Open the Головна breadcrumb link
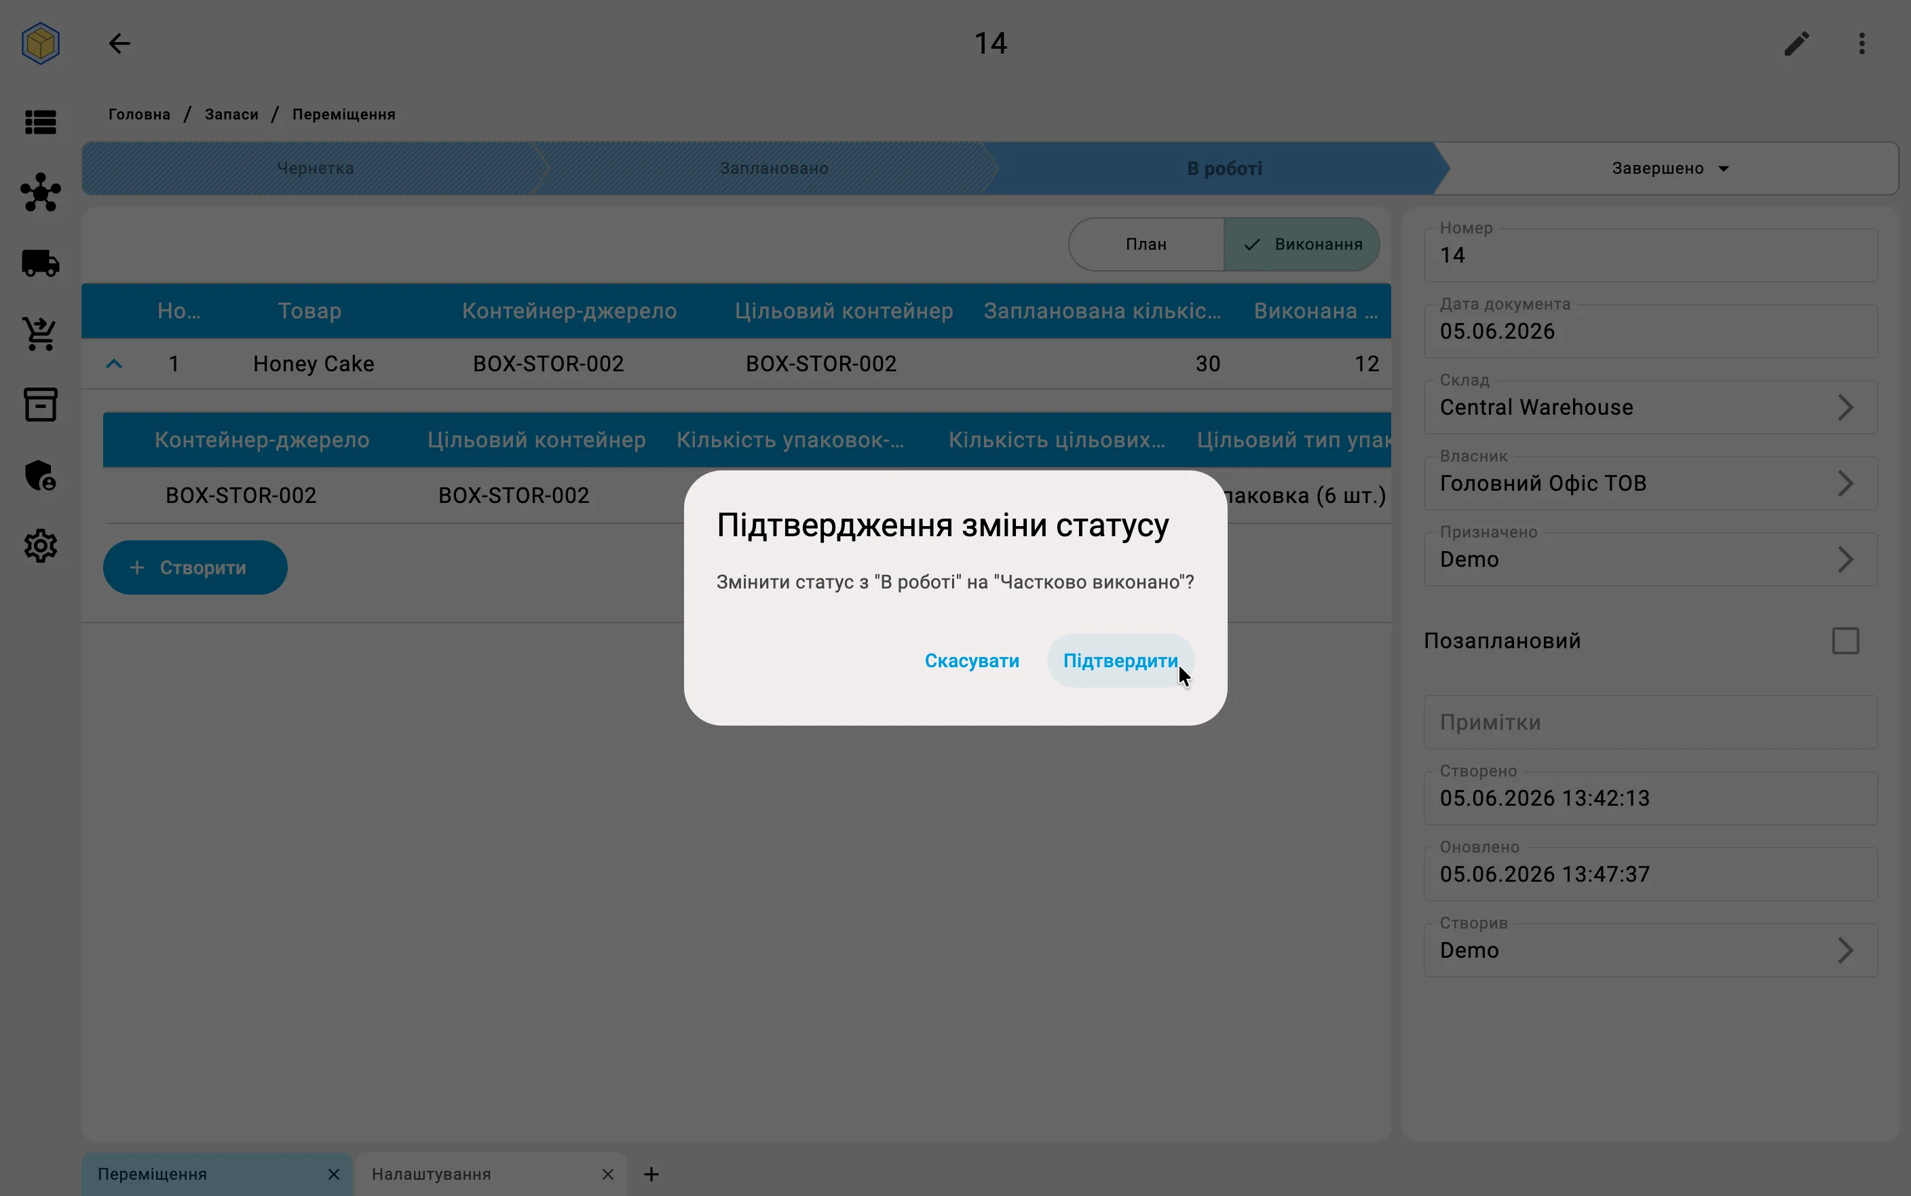Screen dimensions: 1911x1196 139,114
